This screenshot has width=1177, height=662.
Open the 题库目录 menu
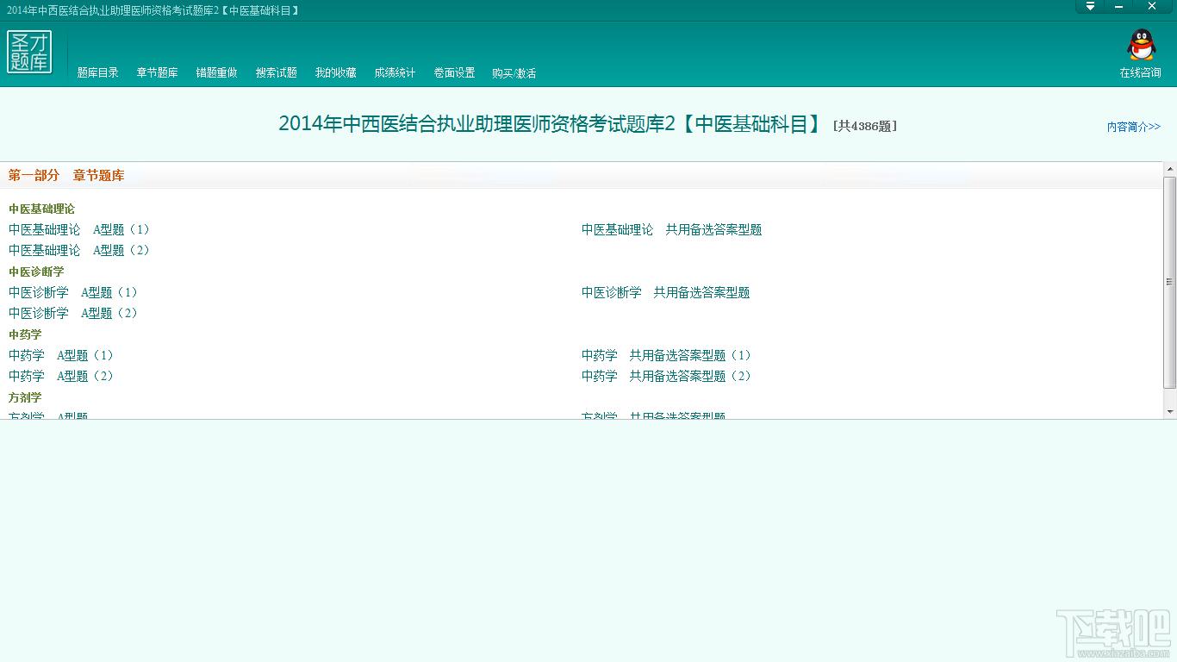(x=98, y=73)
